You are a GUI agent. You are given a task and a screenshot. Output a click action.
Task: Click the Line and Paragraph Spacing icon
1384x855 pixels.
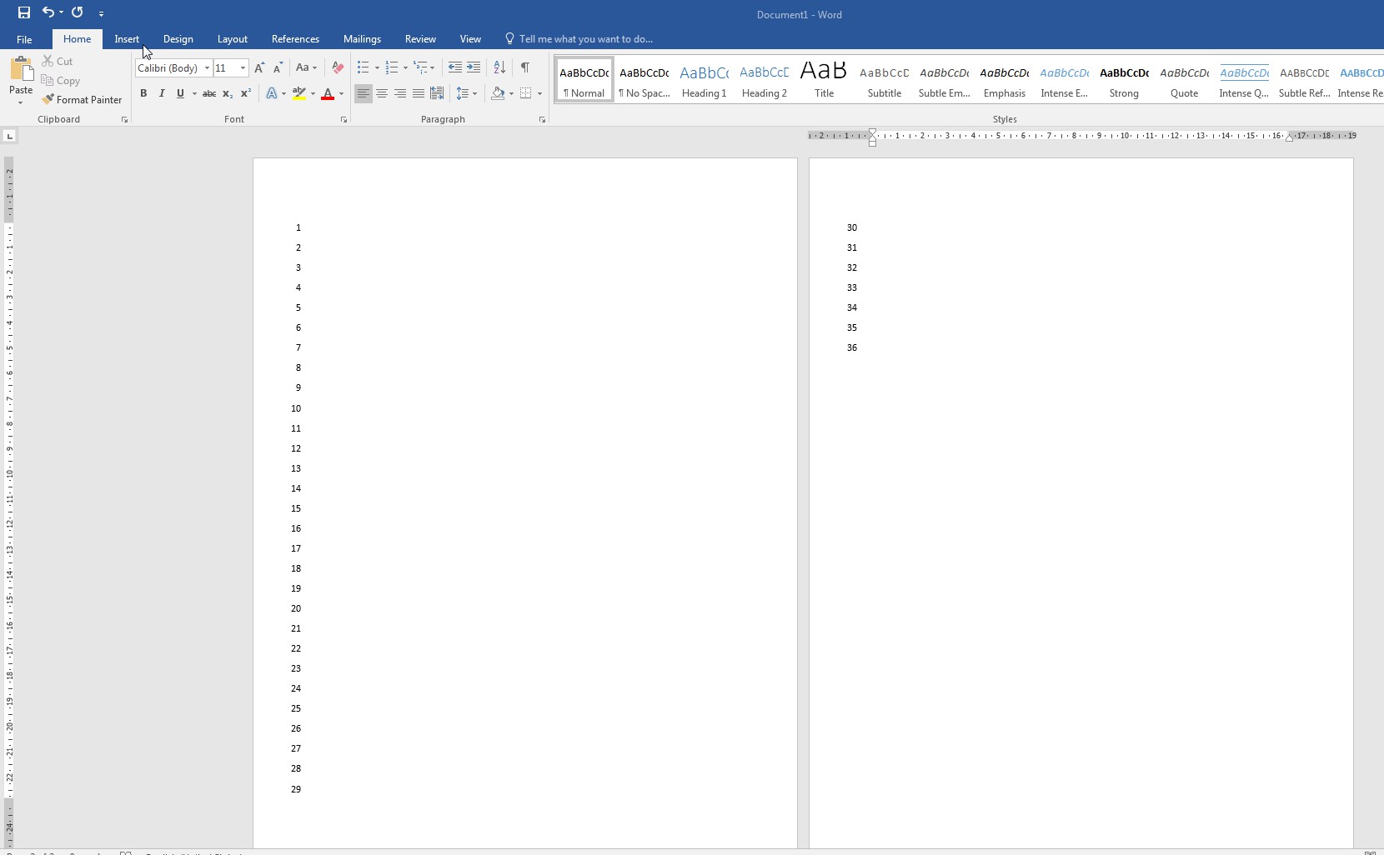[463, 93]
